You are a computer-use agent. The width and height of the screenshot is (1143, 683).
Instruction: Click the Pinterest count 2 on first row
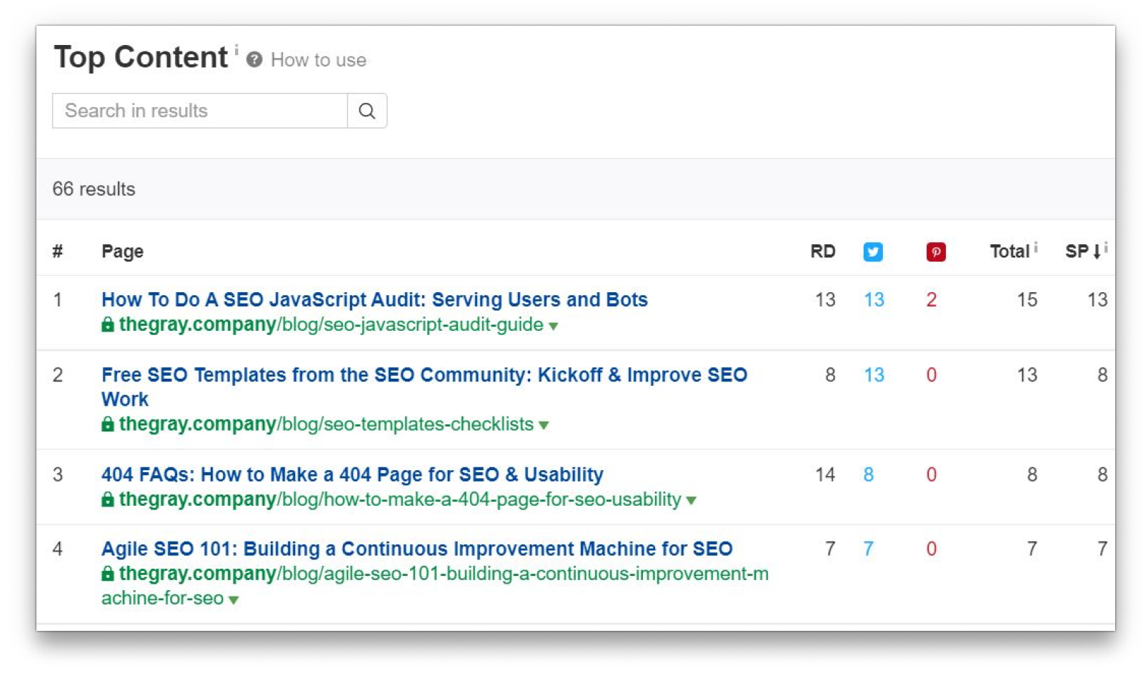[932, 300]
